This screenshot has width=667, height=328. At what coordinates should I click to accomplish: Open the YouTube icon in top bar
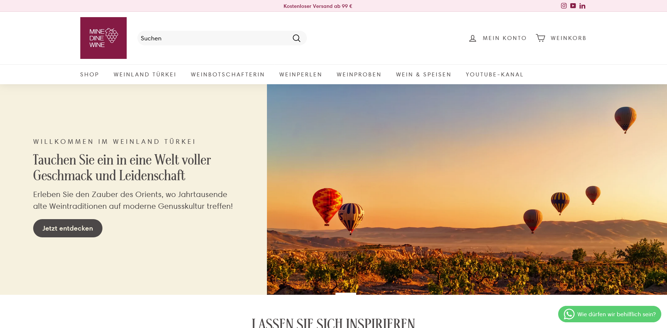(573, 6)
